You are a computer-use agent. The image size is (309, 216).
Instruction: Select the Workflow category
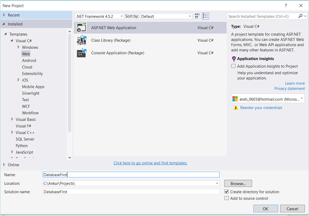tap(30, 113)
